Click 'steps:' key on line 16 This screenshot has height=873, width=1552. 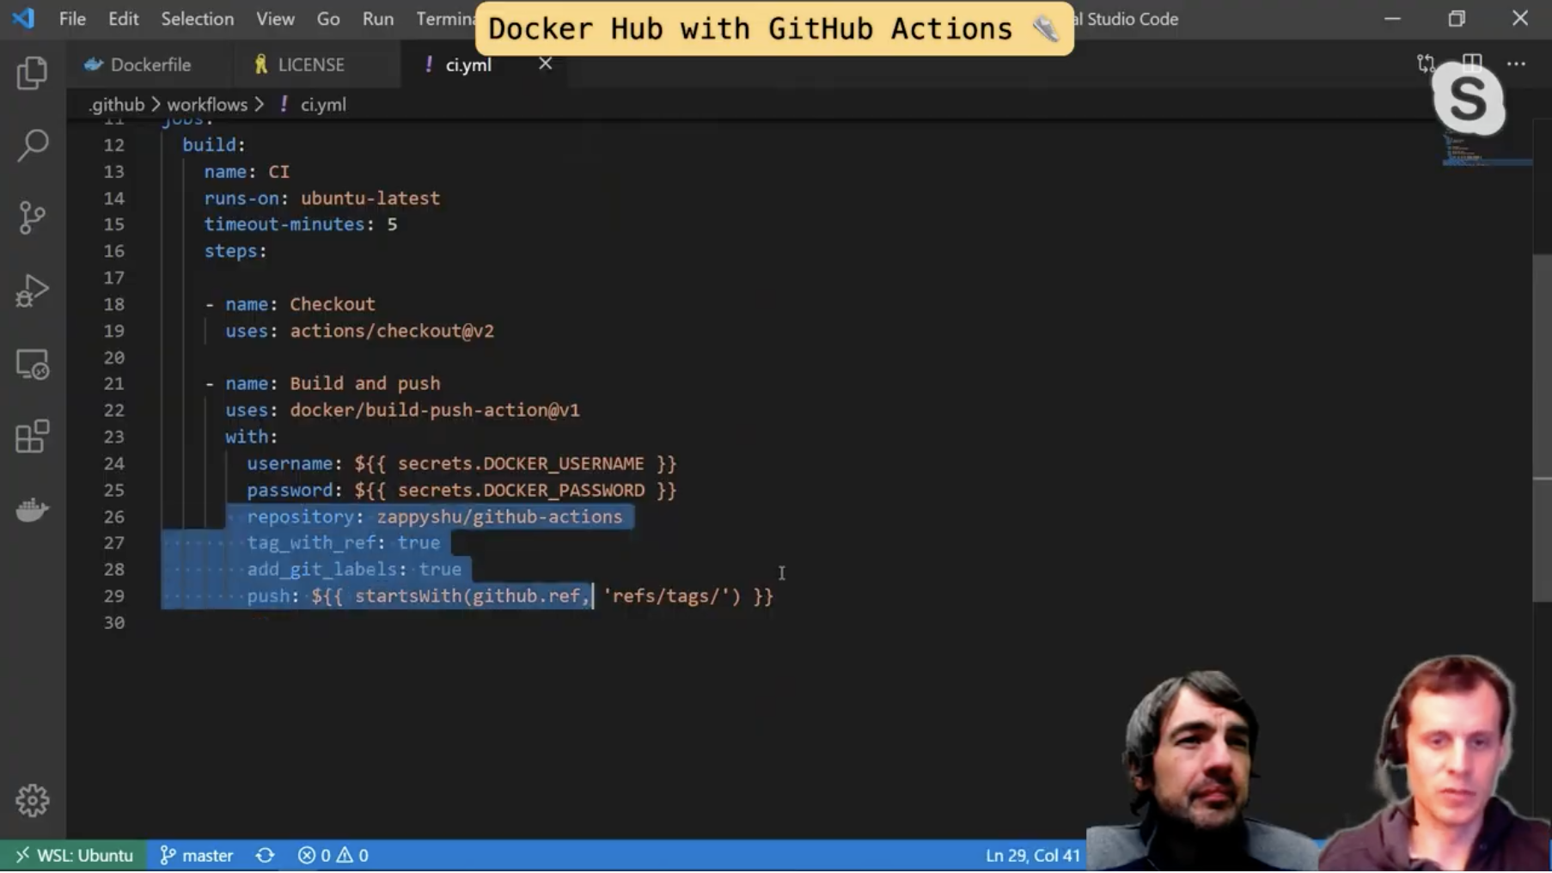pos(235,251)
